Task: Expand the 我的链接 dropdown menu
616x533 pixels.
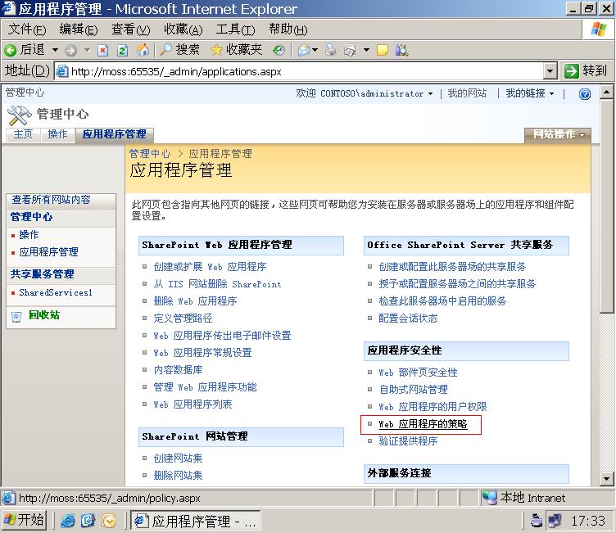Action: coord(529,93)
